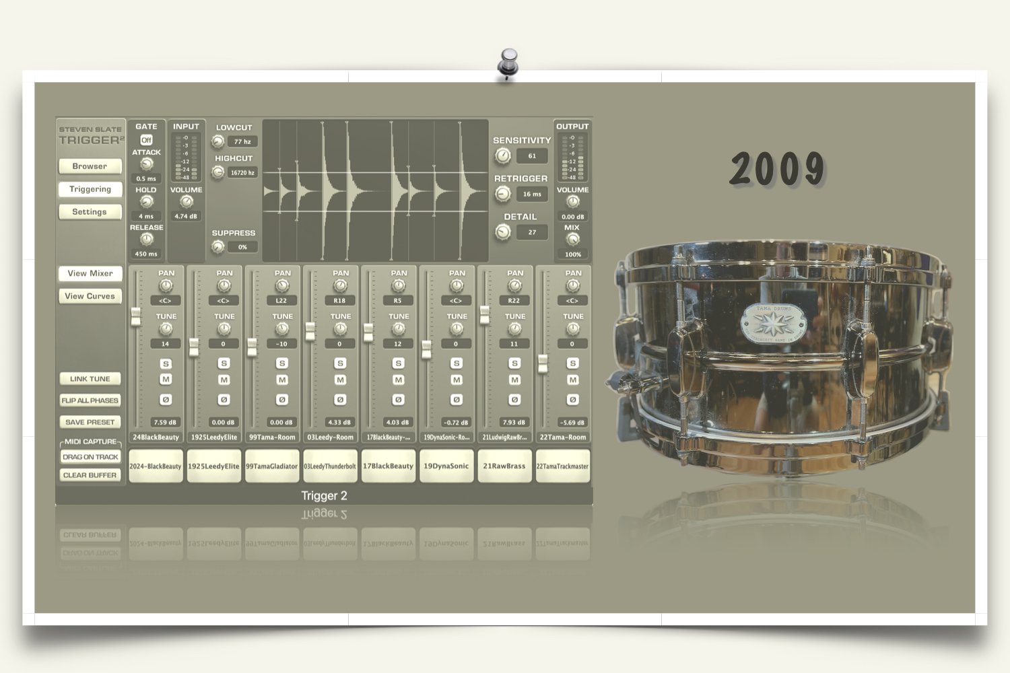
Task: Click the LINK TUNE button
Action: (x=90, y=379)
